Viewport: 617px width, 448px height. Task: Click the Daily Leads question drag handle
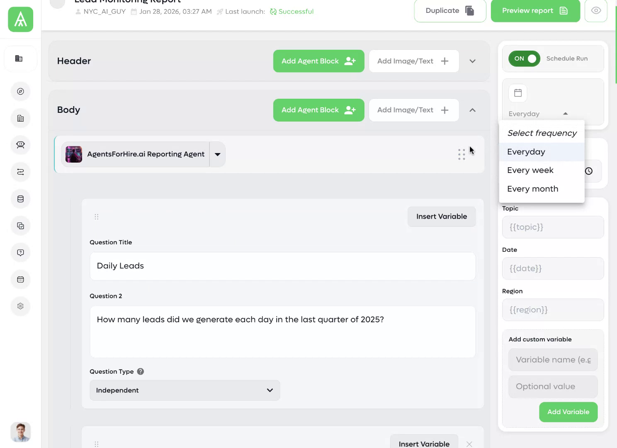click(x=97, y=217)
